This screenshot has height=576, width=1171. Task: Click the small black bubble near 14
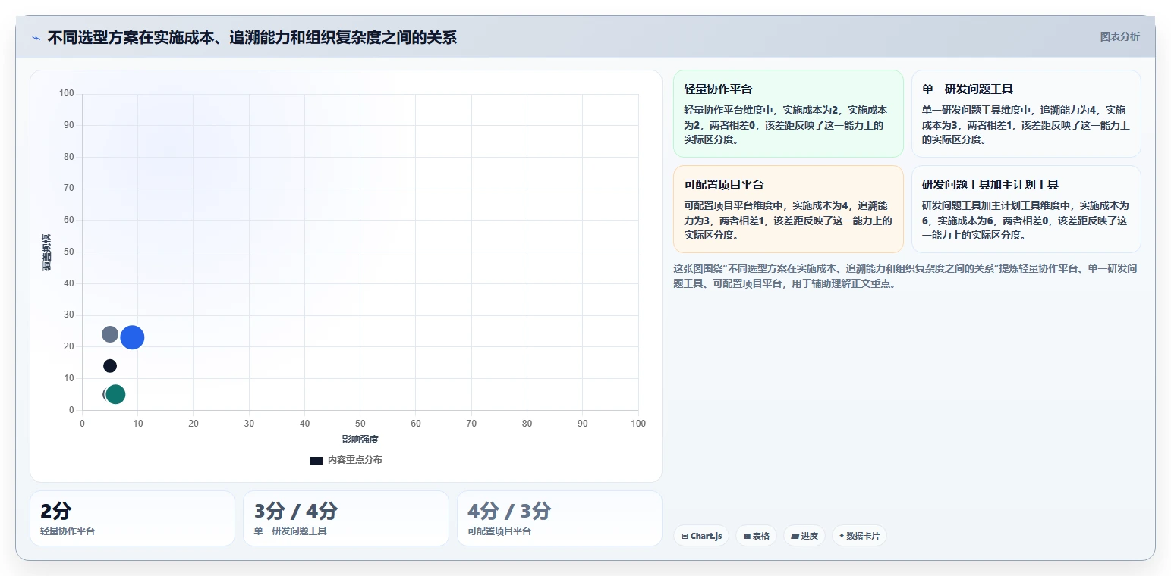(110, 366)
